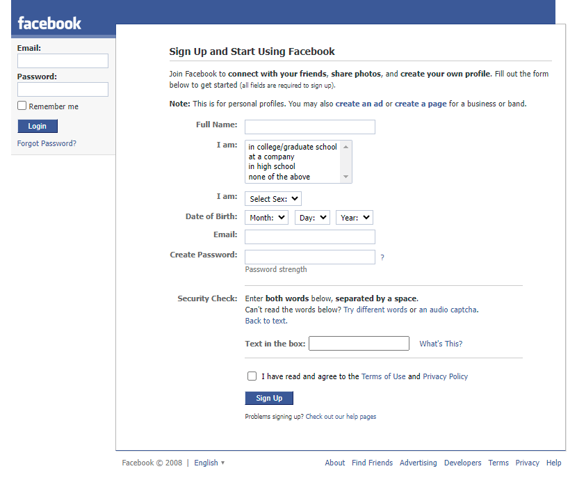
Task: Open the Terms of Use link
Action: click(x=384, y=376)
